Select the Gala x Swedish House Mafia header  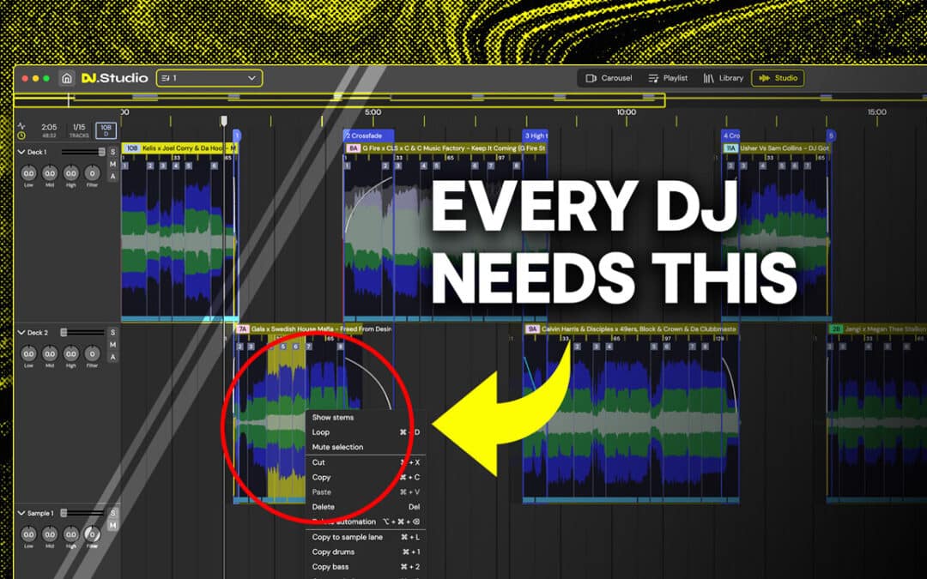click(312, 329)
